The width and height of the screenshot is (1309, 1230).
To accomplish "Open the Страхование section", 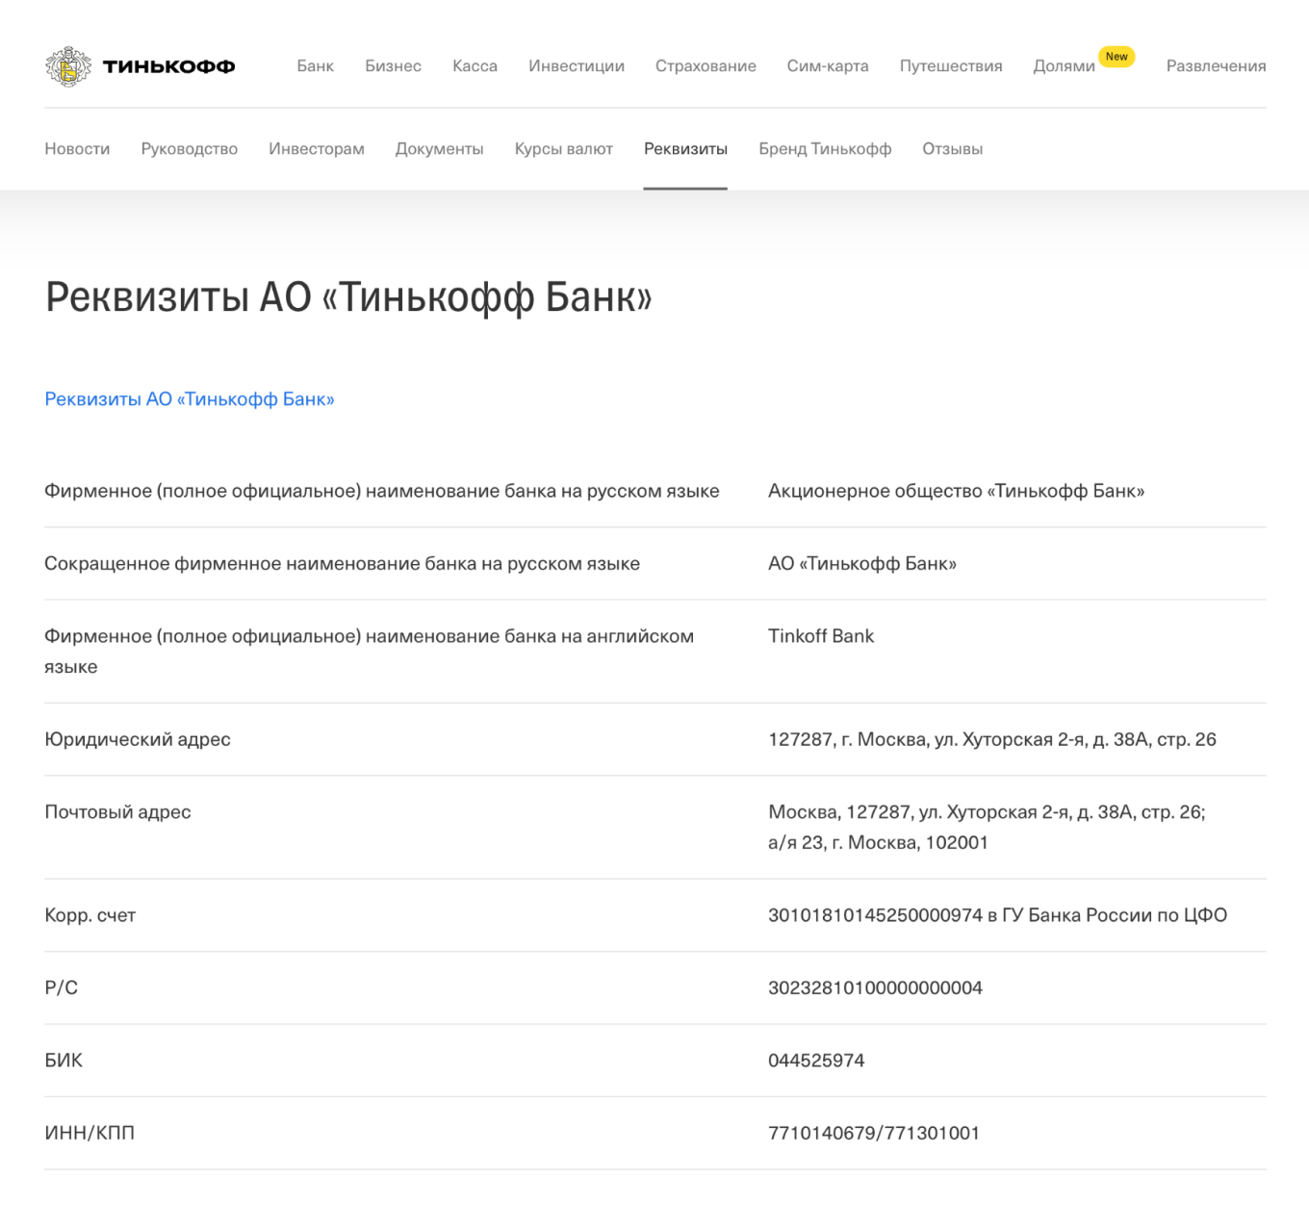I will (706, 66).
